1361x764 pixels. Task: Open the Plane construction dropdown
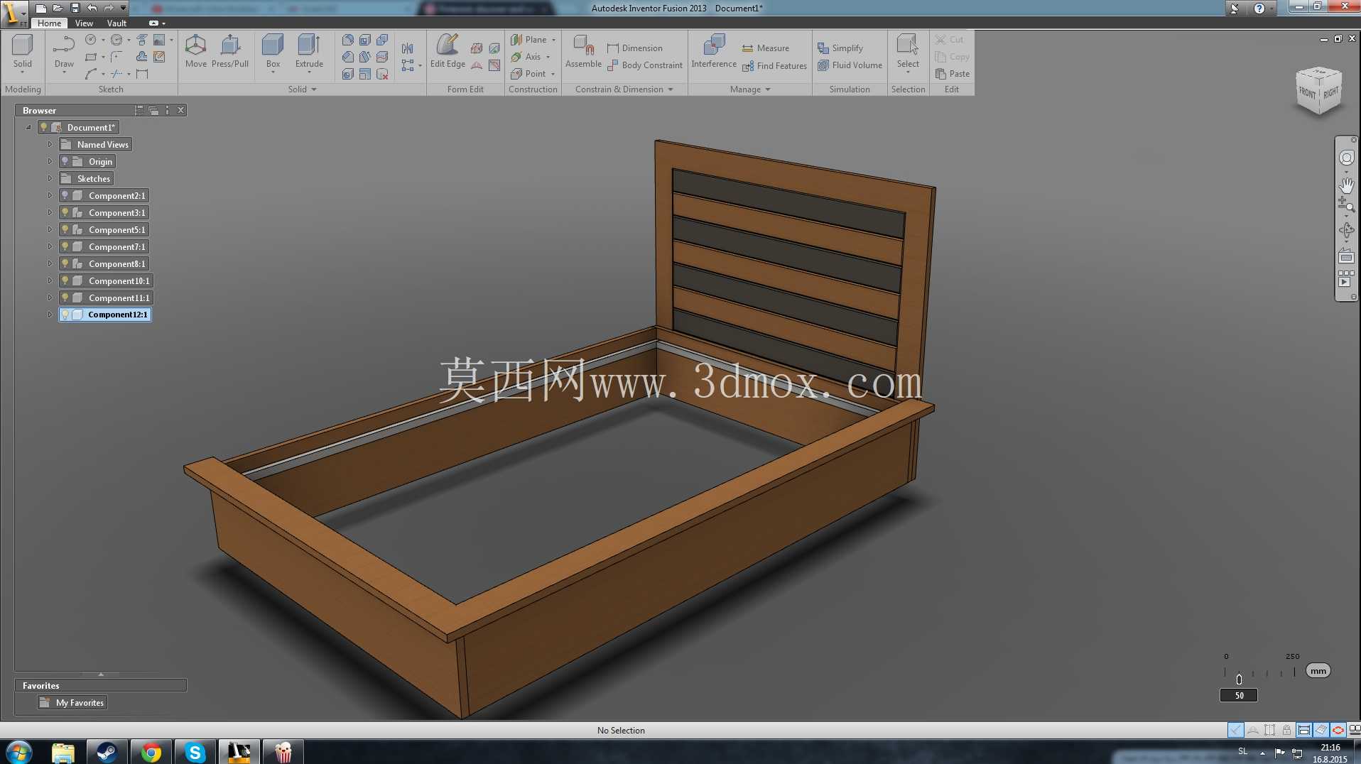[554, 40]
